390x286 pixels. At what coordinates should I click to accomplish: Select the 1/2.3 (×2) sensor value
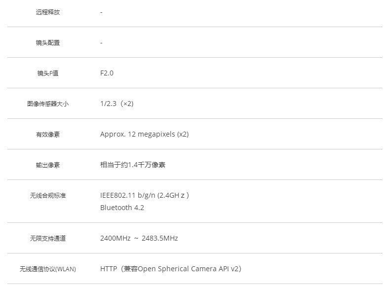point(117,104)
